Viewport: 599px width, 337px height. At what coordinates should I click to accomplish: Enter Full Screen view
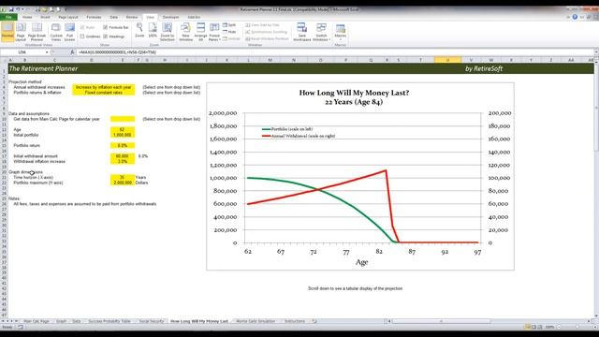(69, 31)
